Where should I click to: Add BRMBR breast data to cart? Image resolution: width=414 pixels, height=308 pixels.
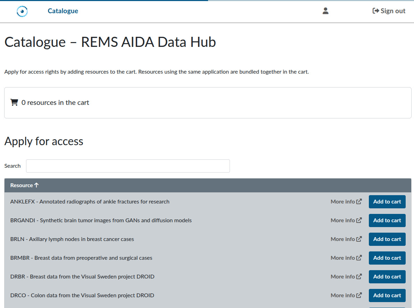point(387,258)
